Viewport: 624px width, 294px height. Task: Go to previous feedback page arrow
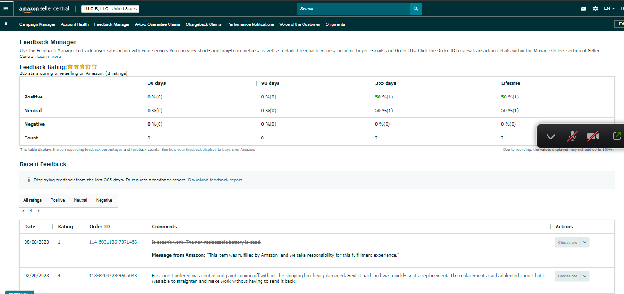pos(24,211)
